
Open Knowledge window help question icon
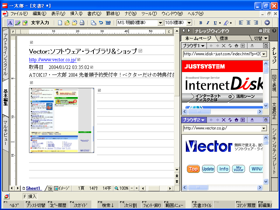pyautogui.click(x=274, y=31)
